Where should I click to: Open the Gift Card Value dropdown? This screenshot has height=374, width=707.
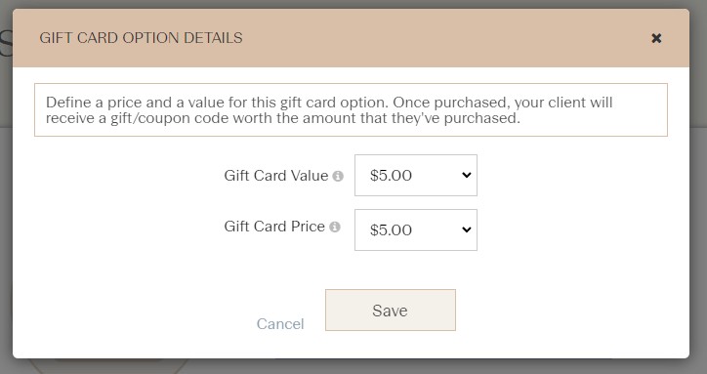pyautogui.click(x=416, y=175)
